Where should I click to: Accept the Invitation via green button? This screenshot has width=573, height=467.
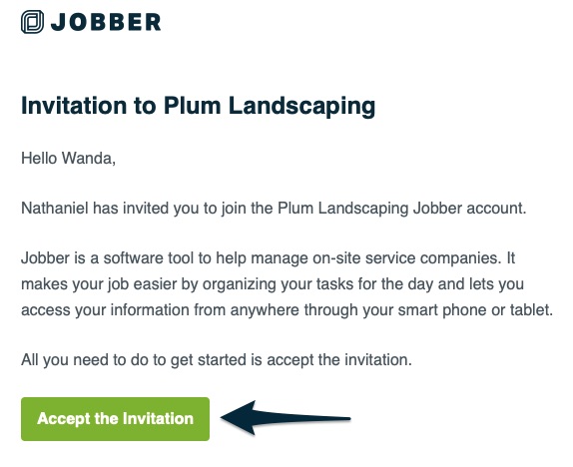[x=115, y=419]
